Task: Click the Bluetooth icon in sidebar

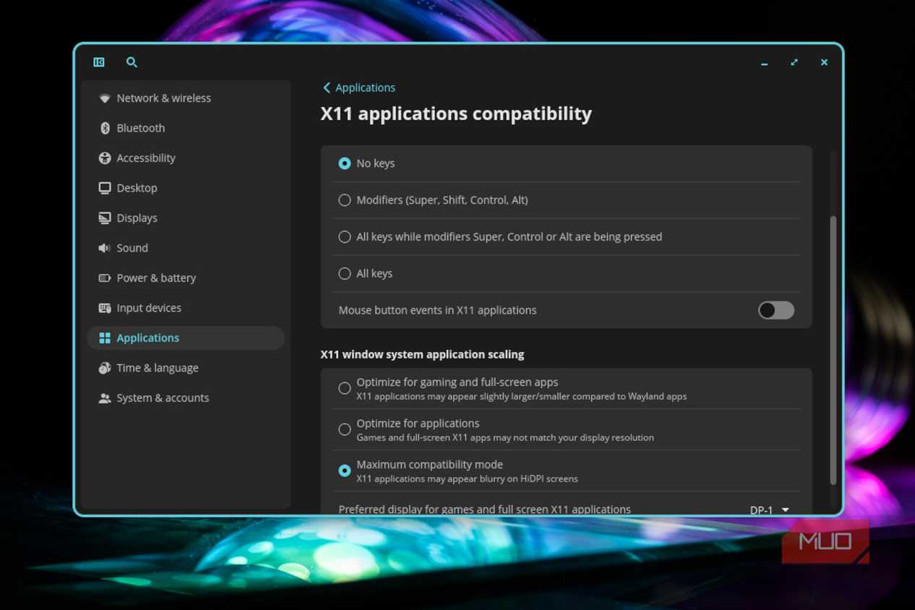Action: (105, 128)
